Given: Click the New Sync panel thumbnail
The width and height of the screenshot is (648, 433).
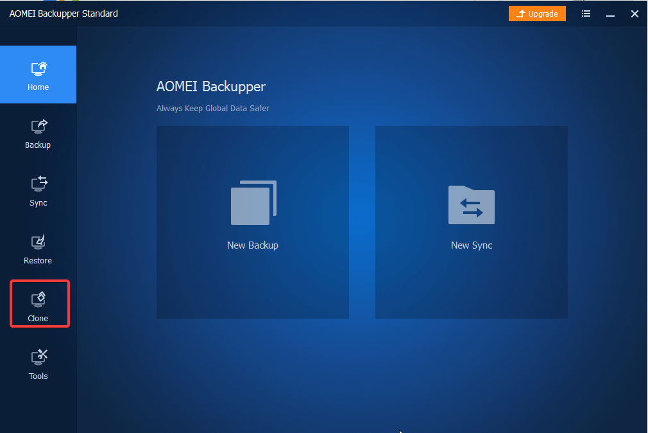Looking at the screenshot, I should [471, 222].
